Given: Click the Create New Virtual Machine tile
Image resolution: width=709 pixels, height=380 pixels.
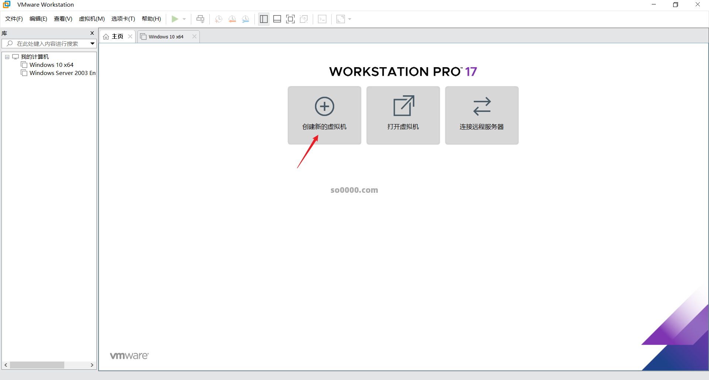Looking at the screenshot, I should (324, 115).
